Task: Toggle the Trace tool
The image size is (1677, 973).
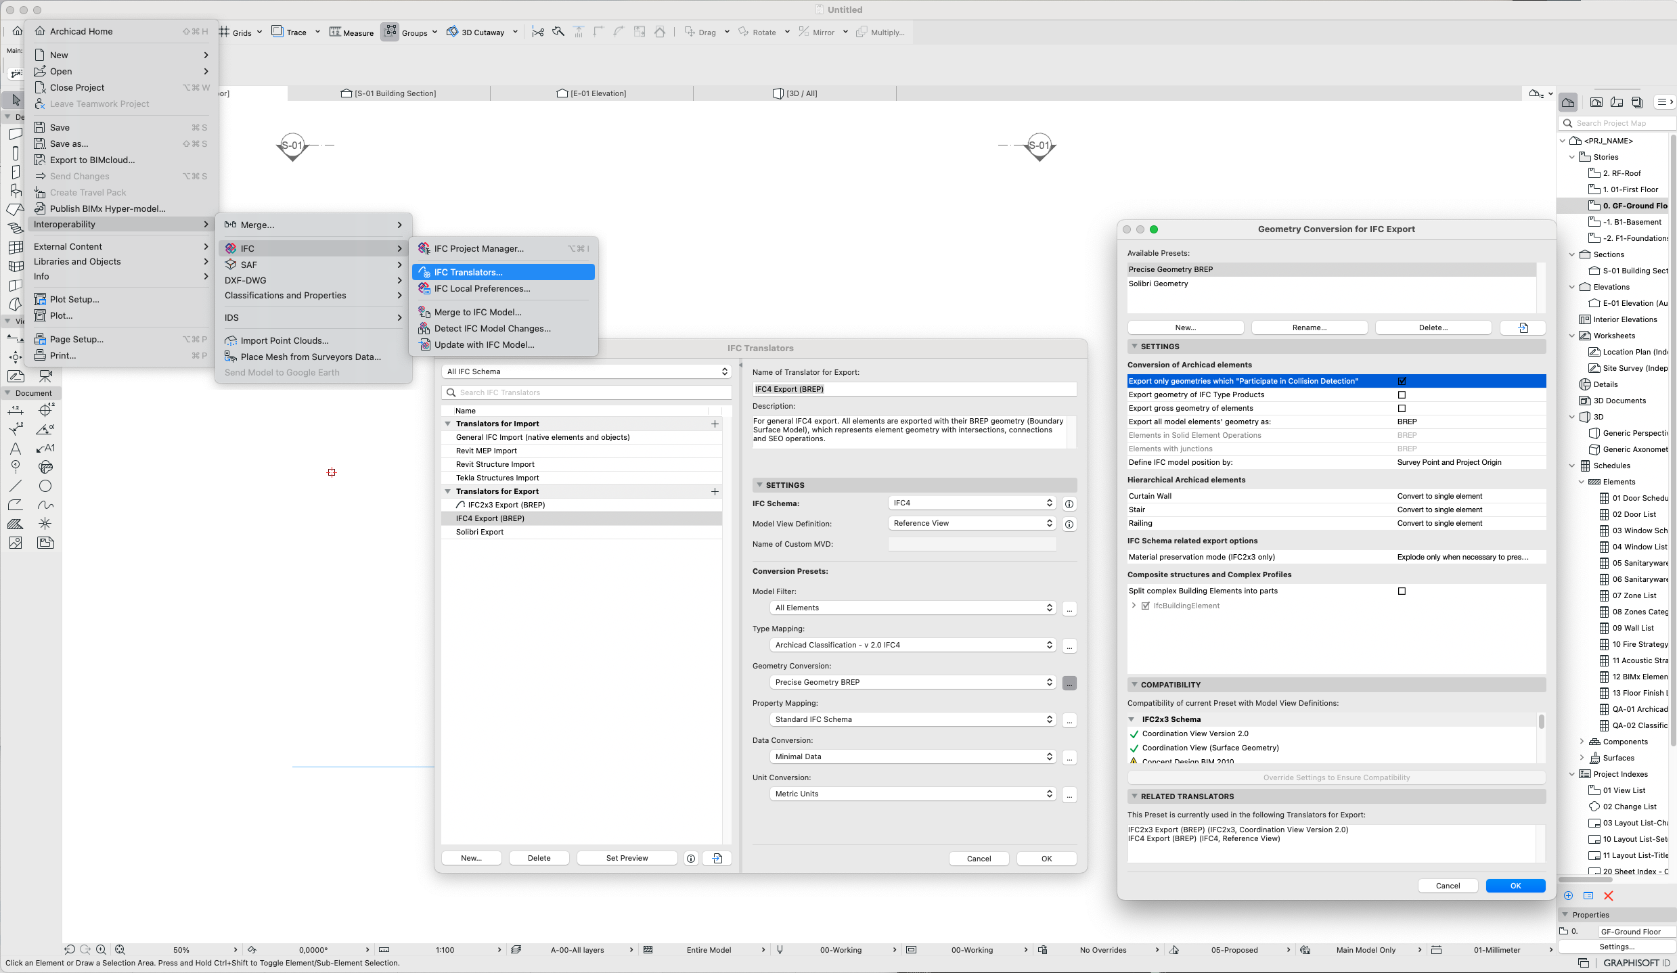Action: coord(289,32)
